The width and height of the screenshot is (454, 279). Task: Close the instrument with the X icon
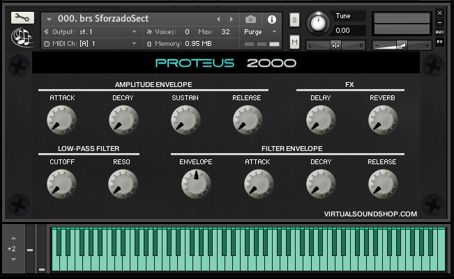tap(439, 12)
